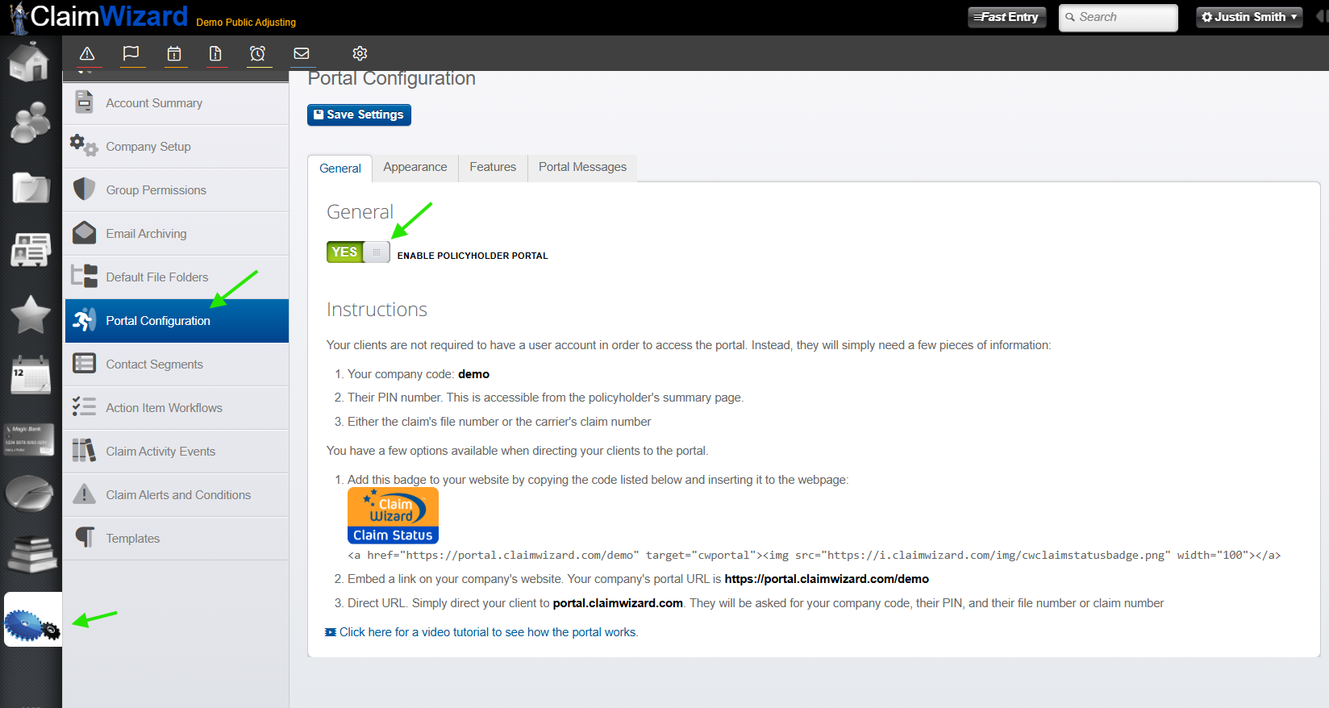This screenshot has height=708, width=1329.
Task: Open the pie chart reports icon
Action: [30, 494]
